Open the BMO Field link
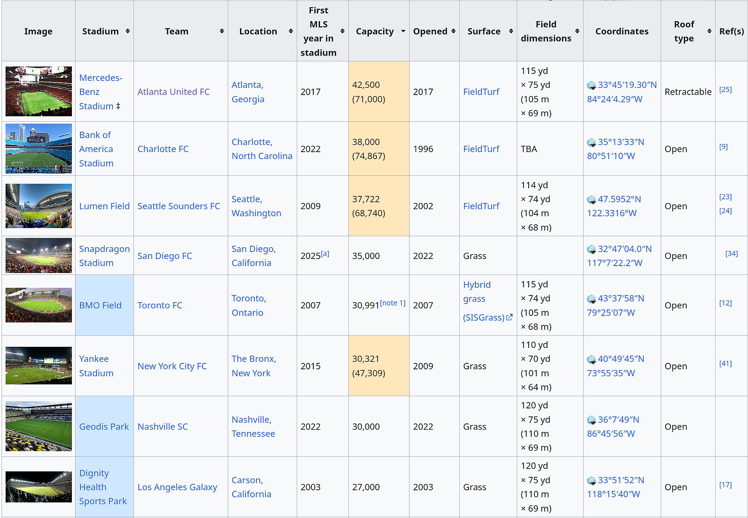Image resolution: width=748 pixels, height=518 pixels. click(x=100, y=305)
